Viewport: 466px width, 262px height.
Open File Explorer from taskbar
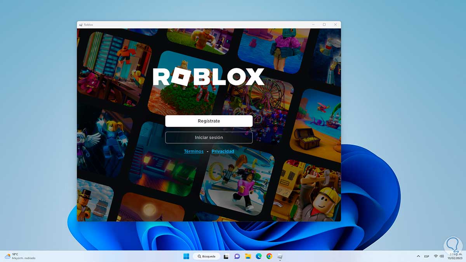pos(248,256)
